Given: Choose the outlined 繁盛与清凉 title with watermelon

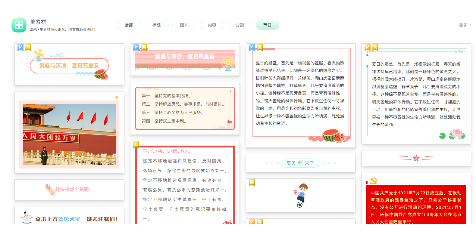Looking at the screenshot, I should coord(69,64).
